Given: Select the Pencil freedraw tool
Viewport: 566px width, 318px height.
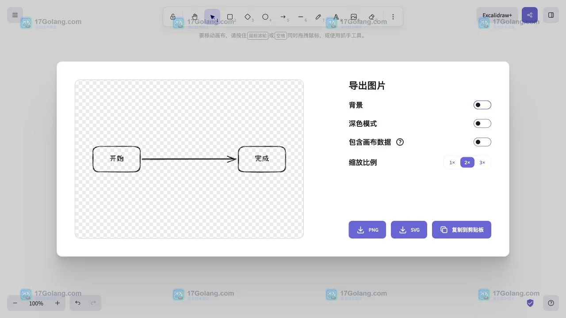Looking at the screenshot, I should tap(318, 17).
